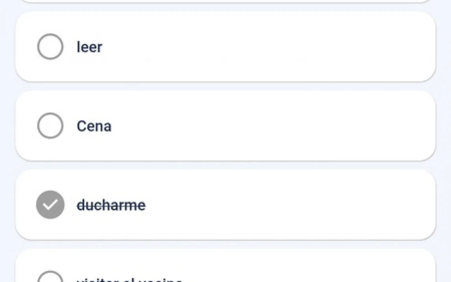Check off the 'Cena' task circle

[x=50, y=126]
